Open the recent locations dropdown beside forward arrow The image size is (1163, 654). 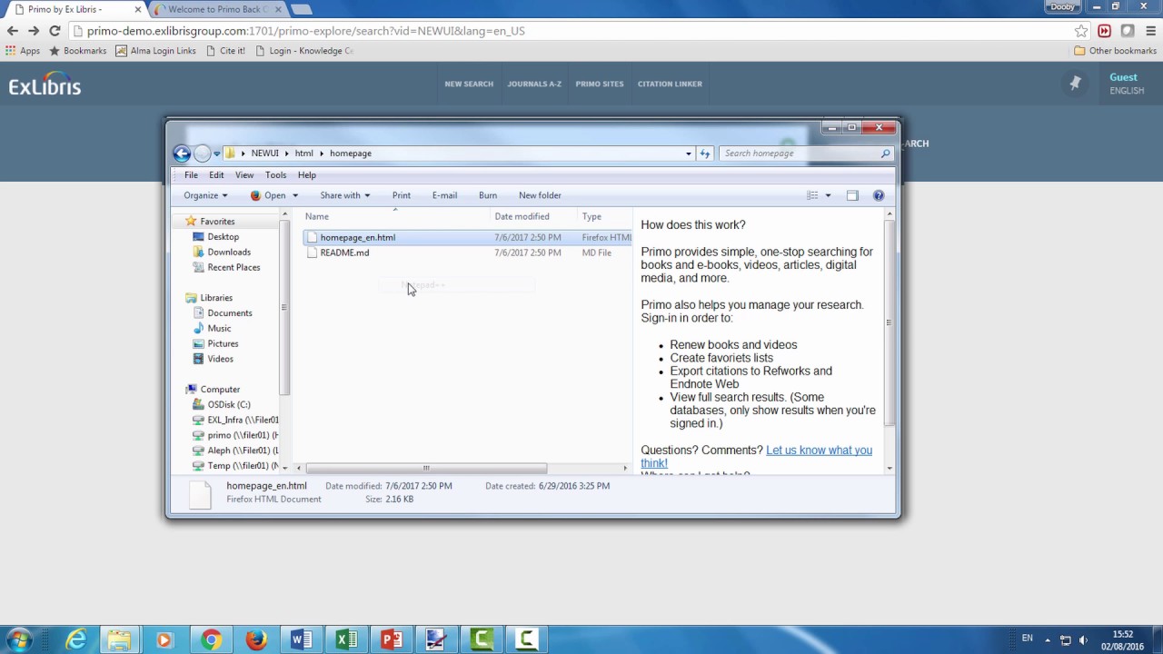point(216,154)
